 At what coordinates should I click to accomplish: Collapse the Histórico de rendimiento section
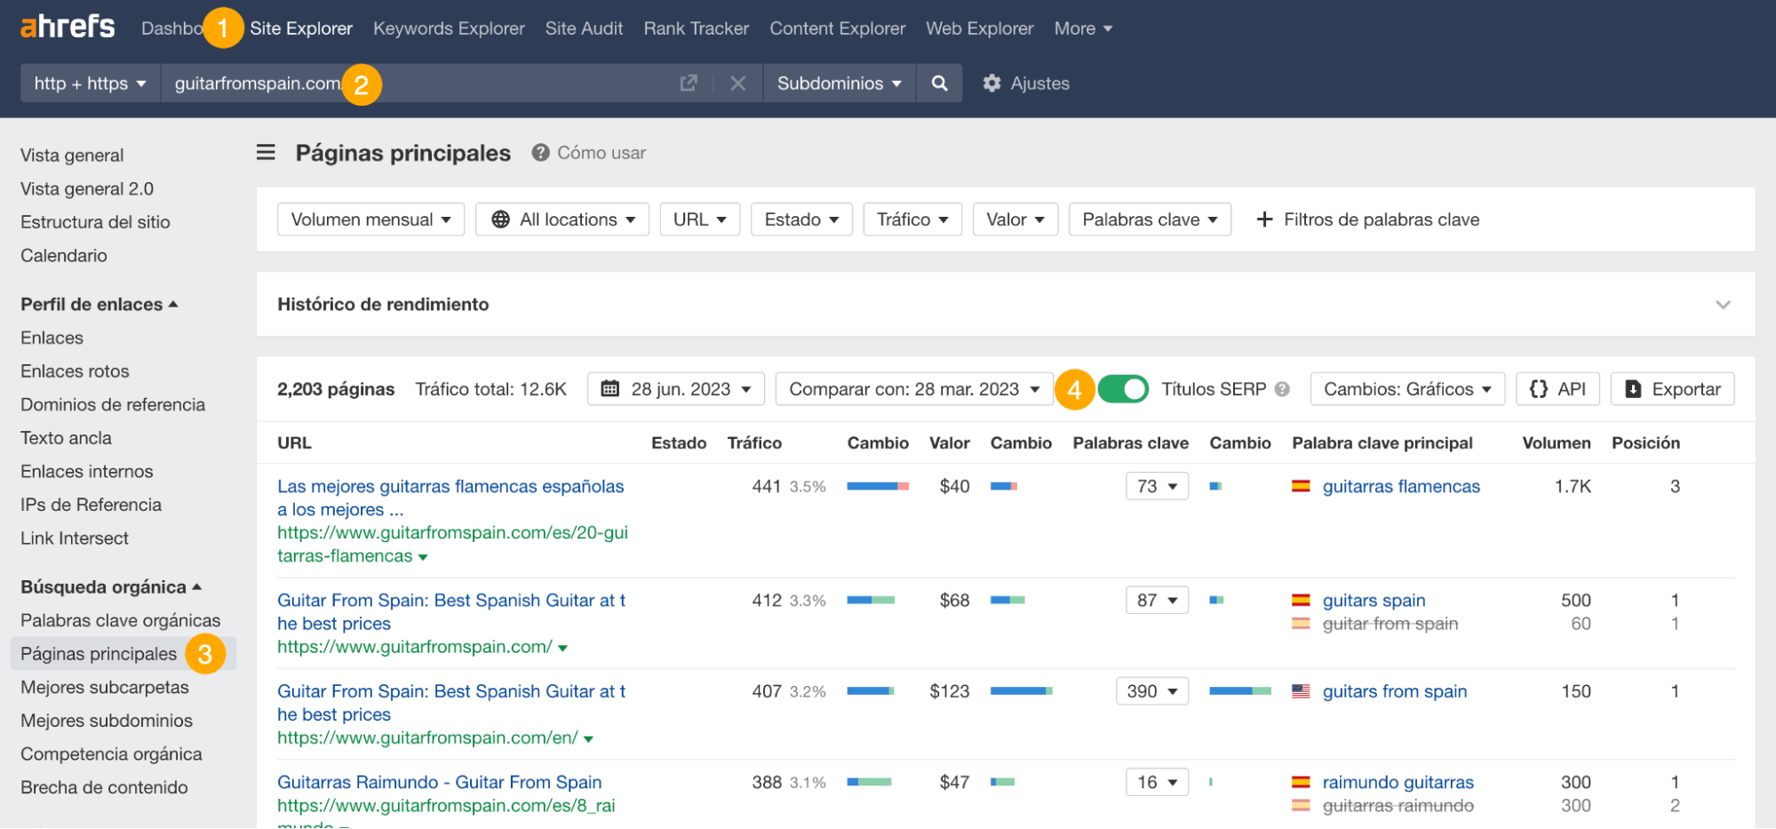1723,304
